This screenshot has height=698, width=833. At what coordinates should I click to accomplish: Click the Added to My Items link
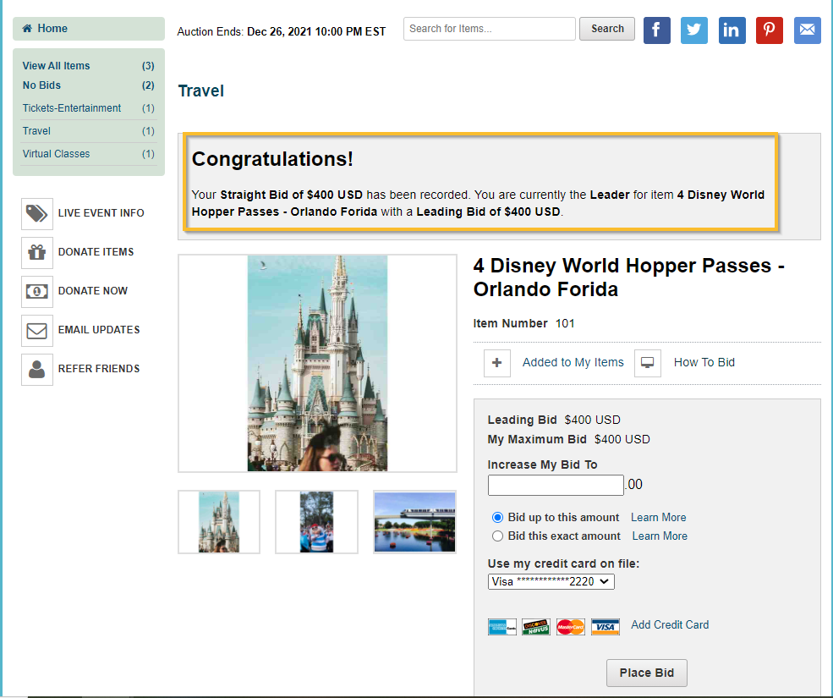tap(573, 363)
